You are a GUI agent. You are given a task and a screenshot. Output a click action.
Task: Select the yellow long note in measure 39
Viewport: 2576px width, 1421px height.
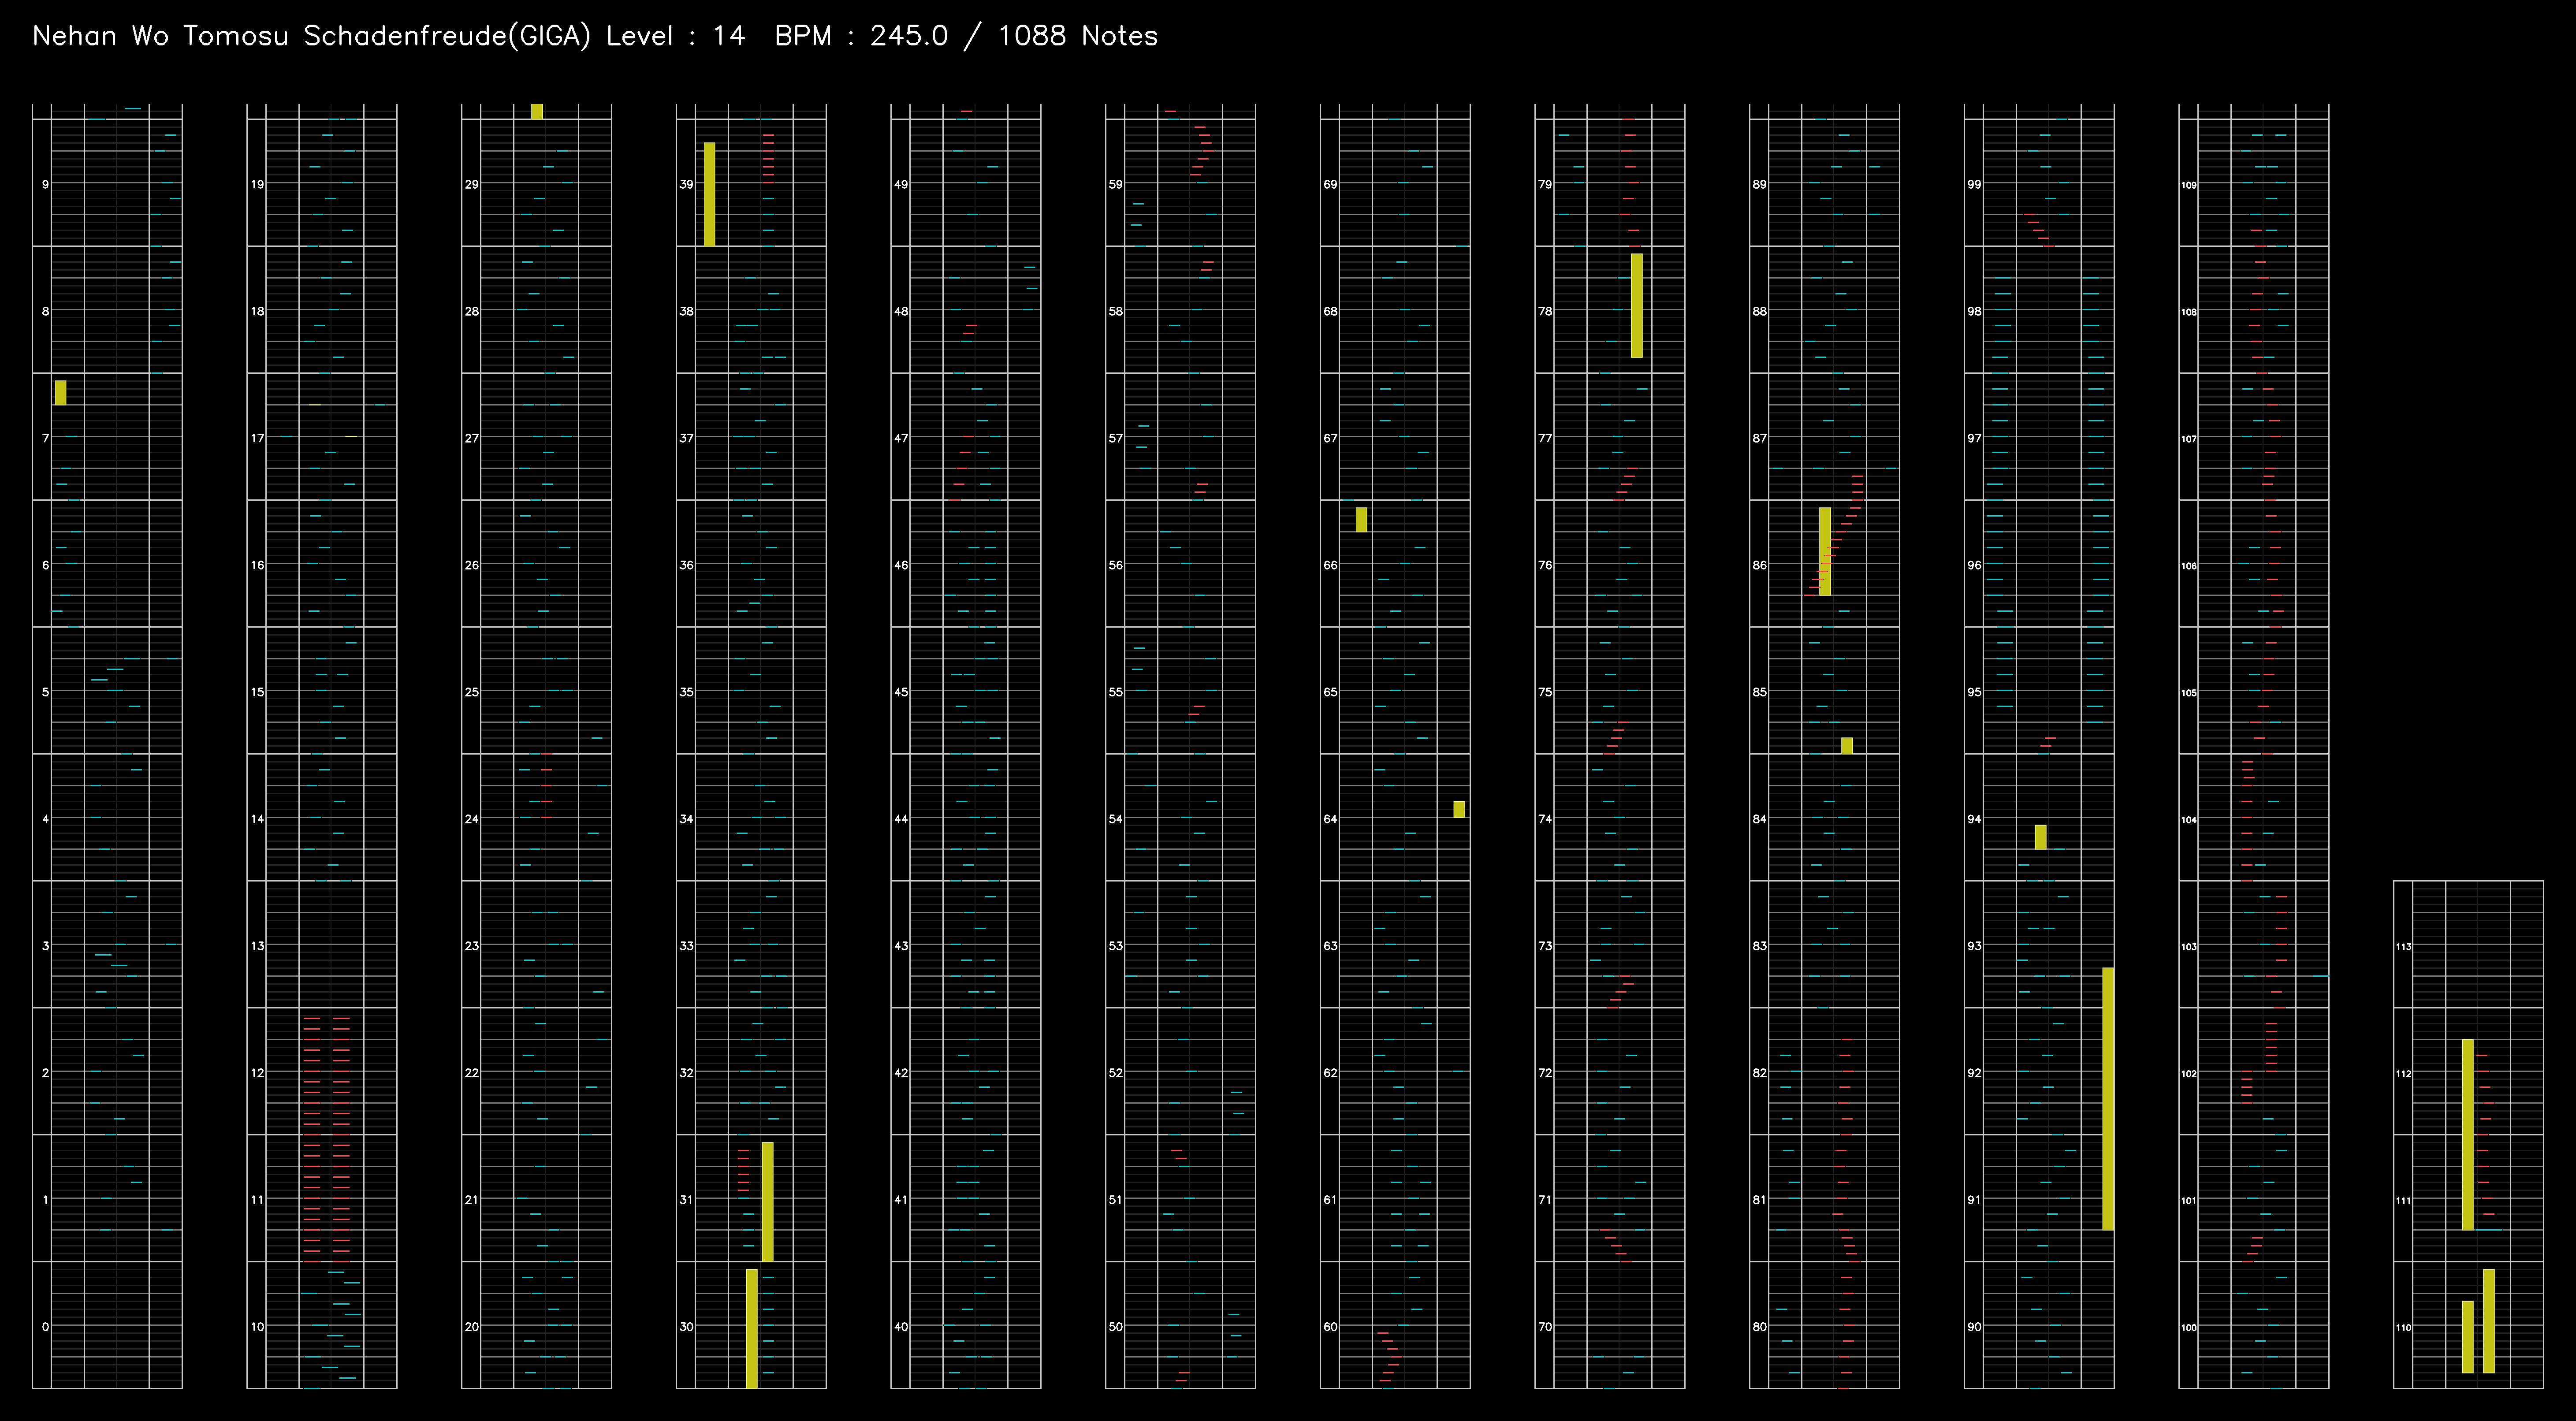point(710,194)
